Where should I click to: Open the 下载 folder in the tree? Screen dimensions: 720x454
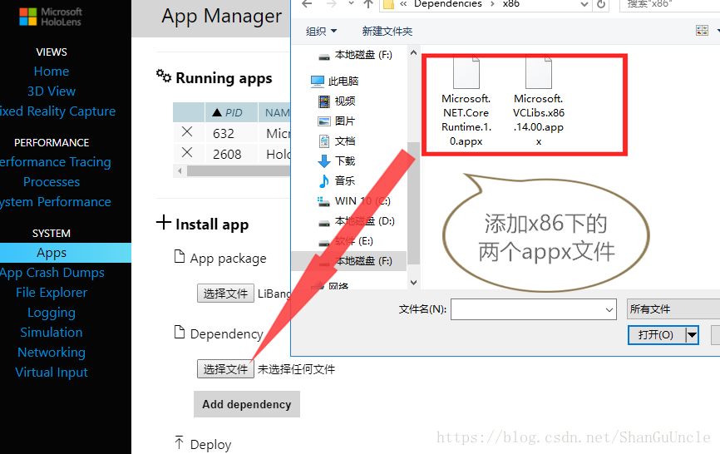(337, 161)
